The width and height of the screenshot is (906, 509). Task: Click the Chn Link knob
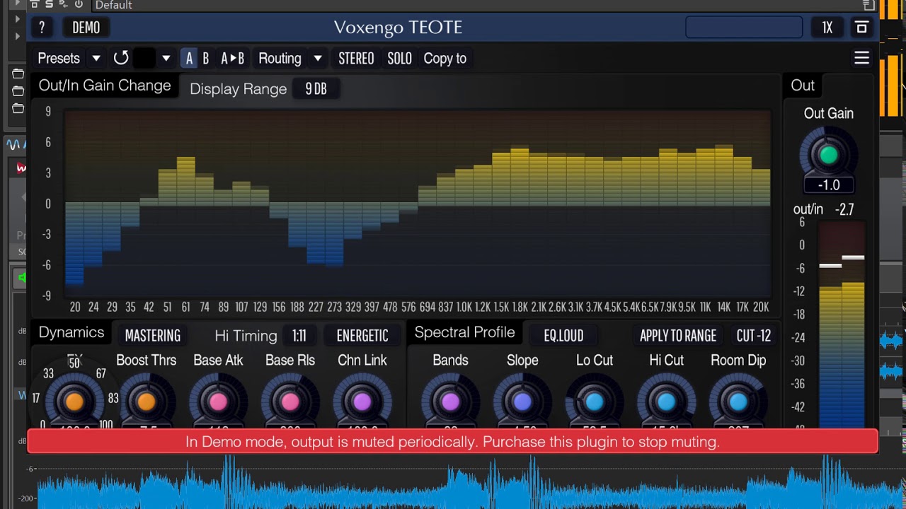coord(362,402)
